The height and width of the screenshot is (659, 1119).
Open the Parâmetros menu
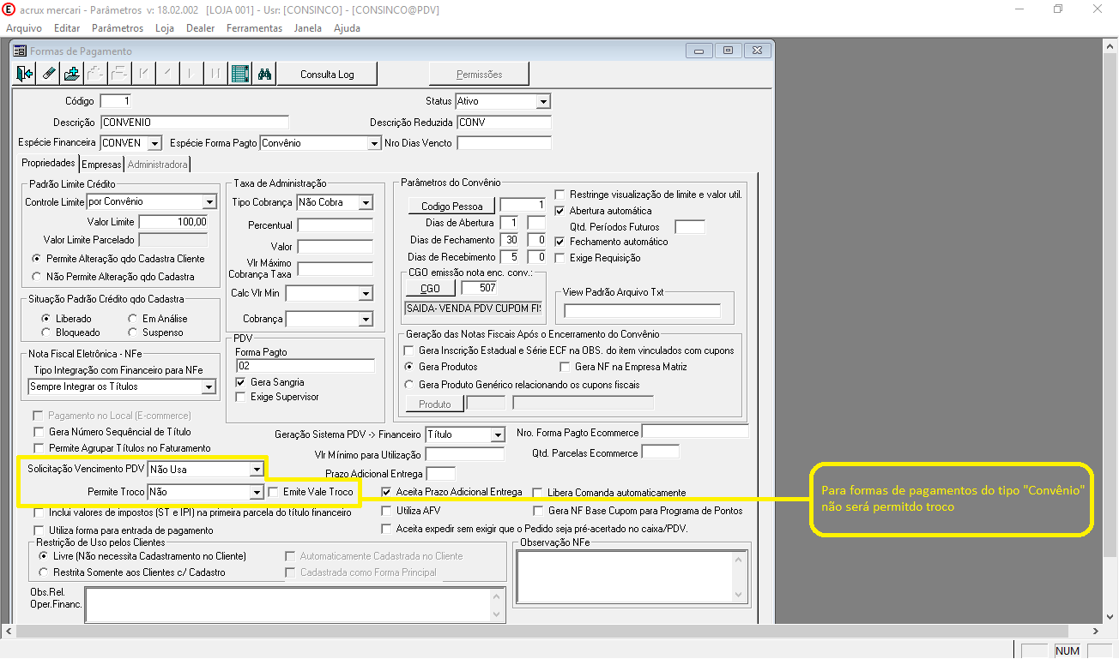click(x=118, y=28)
